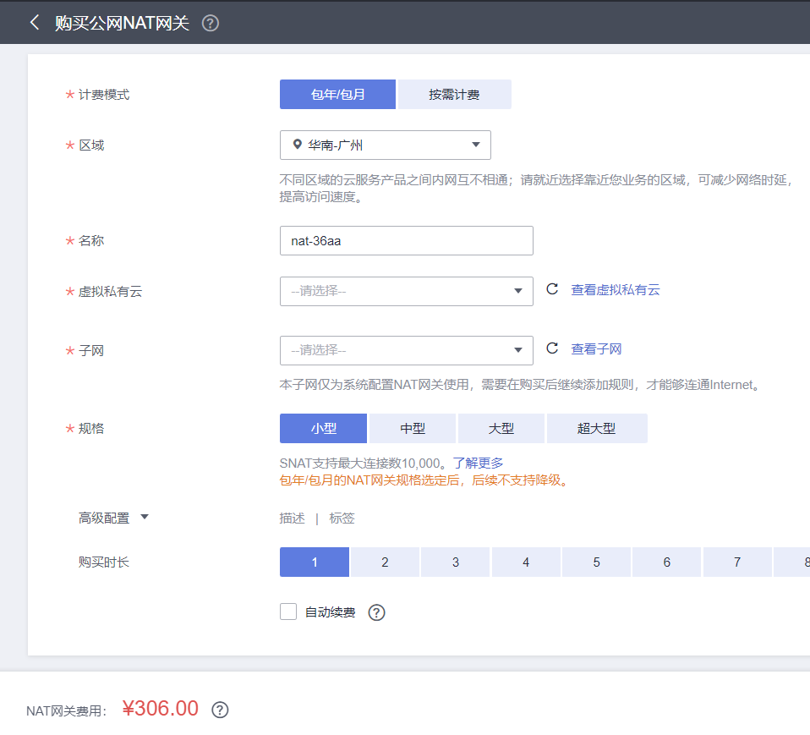Focus the 名称 field containing nat-36aa

407,240
